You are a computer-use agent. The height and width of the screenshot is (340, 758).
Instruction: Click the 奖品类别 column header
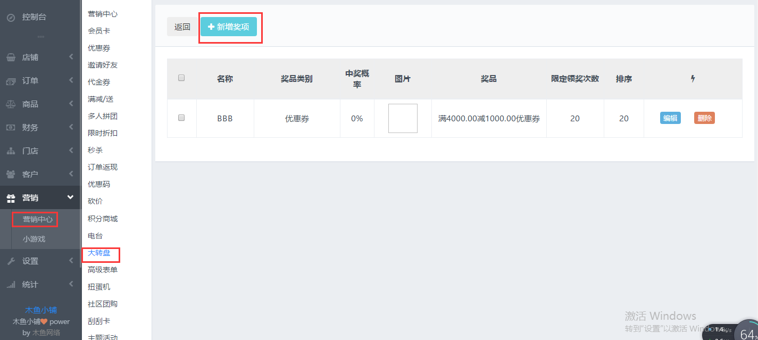(x=297, y=79)
